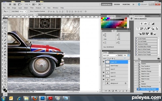
Task: Launch Mini Bridge from the application bar
Action: coord(15,4)
